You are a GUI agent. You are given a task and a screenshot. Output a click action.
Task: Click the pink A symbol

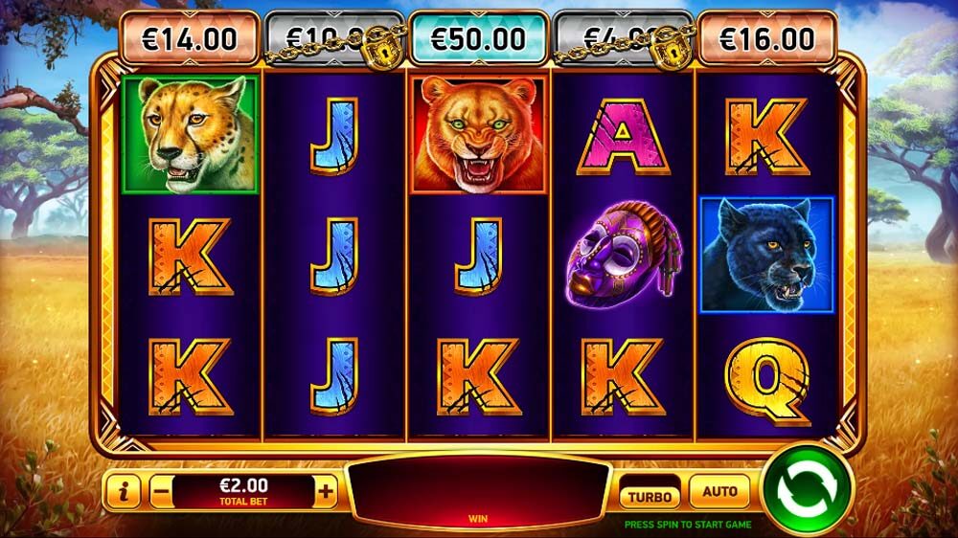click(623, 137)
